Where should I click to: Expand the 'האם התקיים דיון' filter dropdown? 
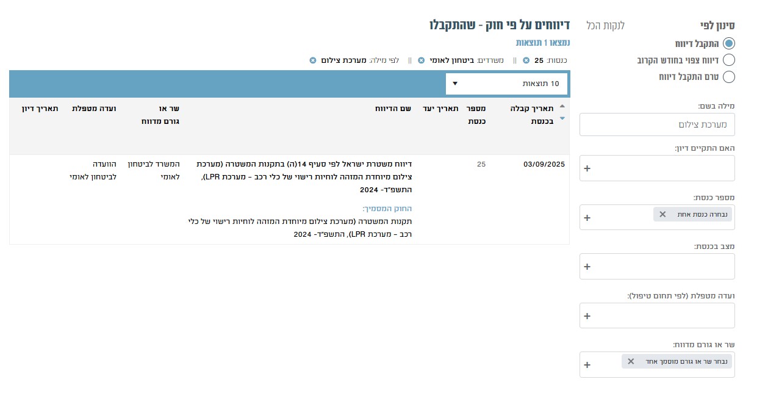pyautogui.click(x=587, y=168)
